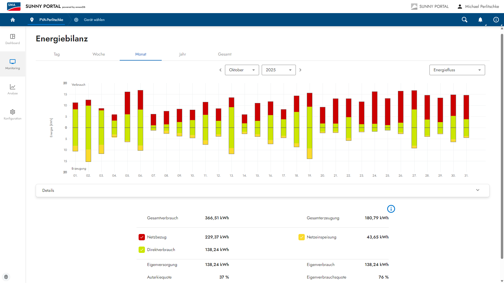Image resolution: width=504 pixels, height=283 pixels.
Task: Open Analyse section in sidebar
Action: [13, 89]
